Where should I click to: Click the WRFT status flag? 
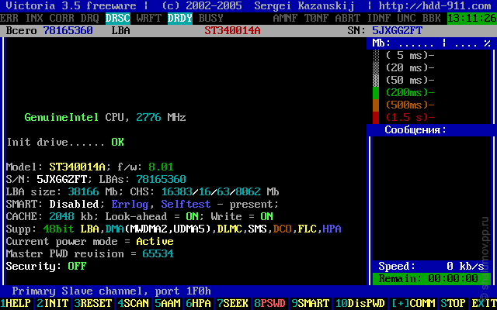148,19
